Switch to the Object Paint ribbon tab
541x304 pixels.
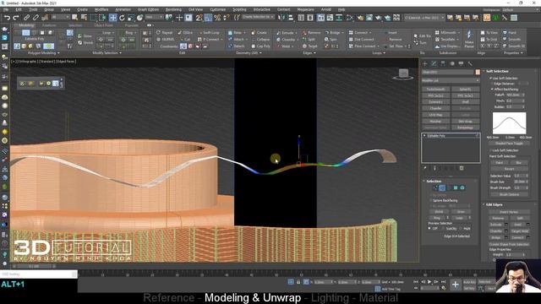click(x=103, y=25)
